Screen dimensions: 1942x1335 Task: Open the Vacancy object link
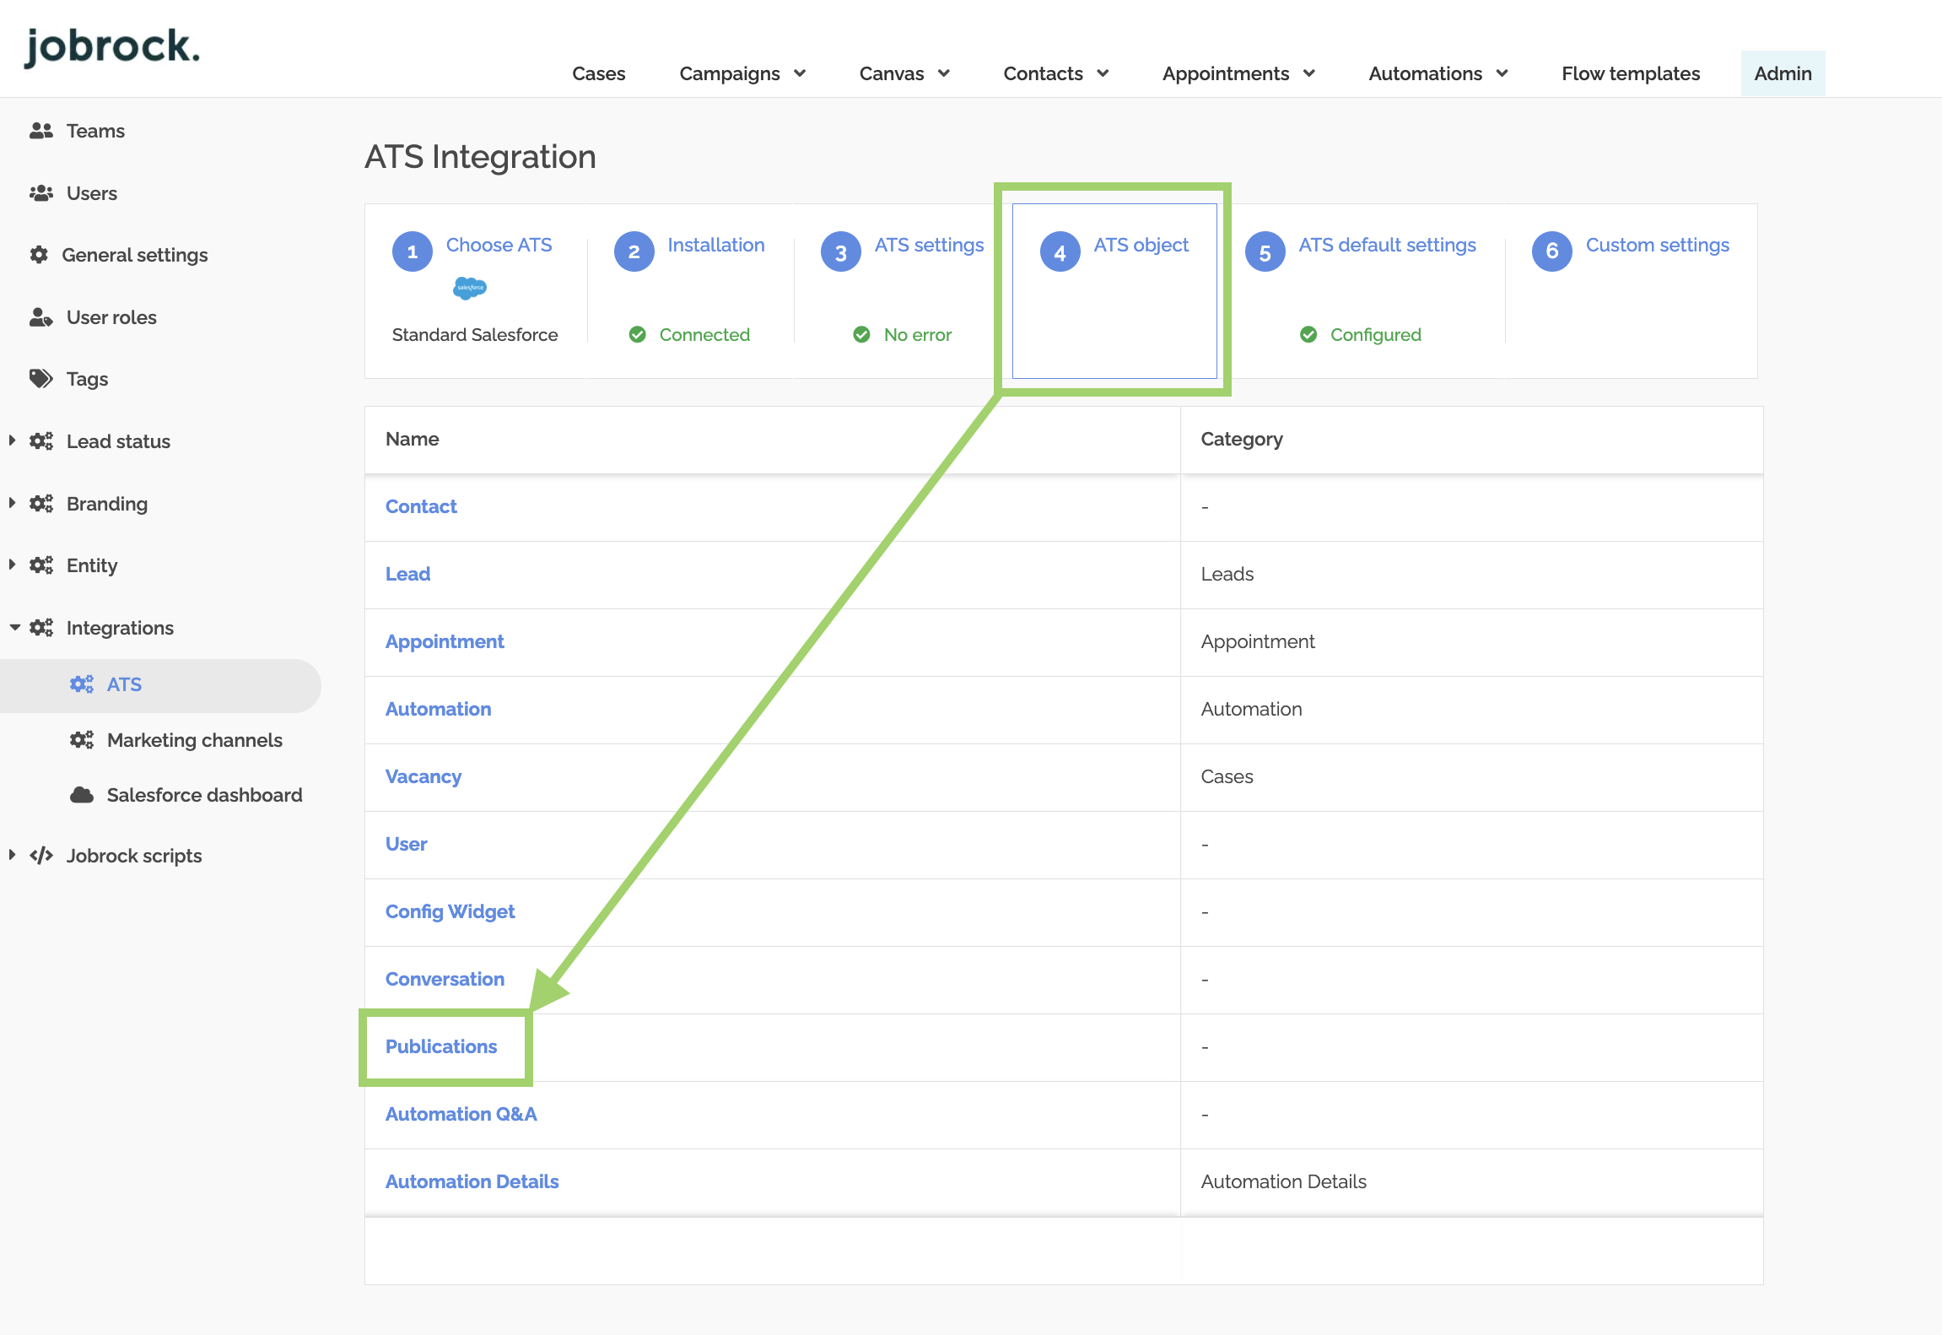click(x=423, y=776)
